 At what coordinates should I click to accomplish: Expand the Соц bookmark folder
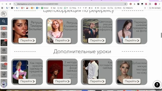(110, 8)
